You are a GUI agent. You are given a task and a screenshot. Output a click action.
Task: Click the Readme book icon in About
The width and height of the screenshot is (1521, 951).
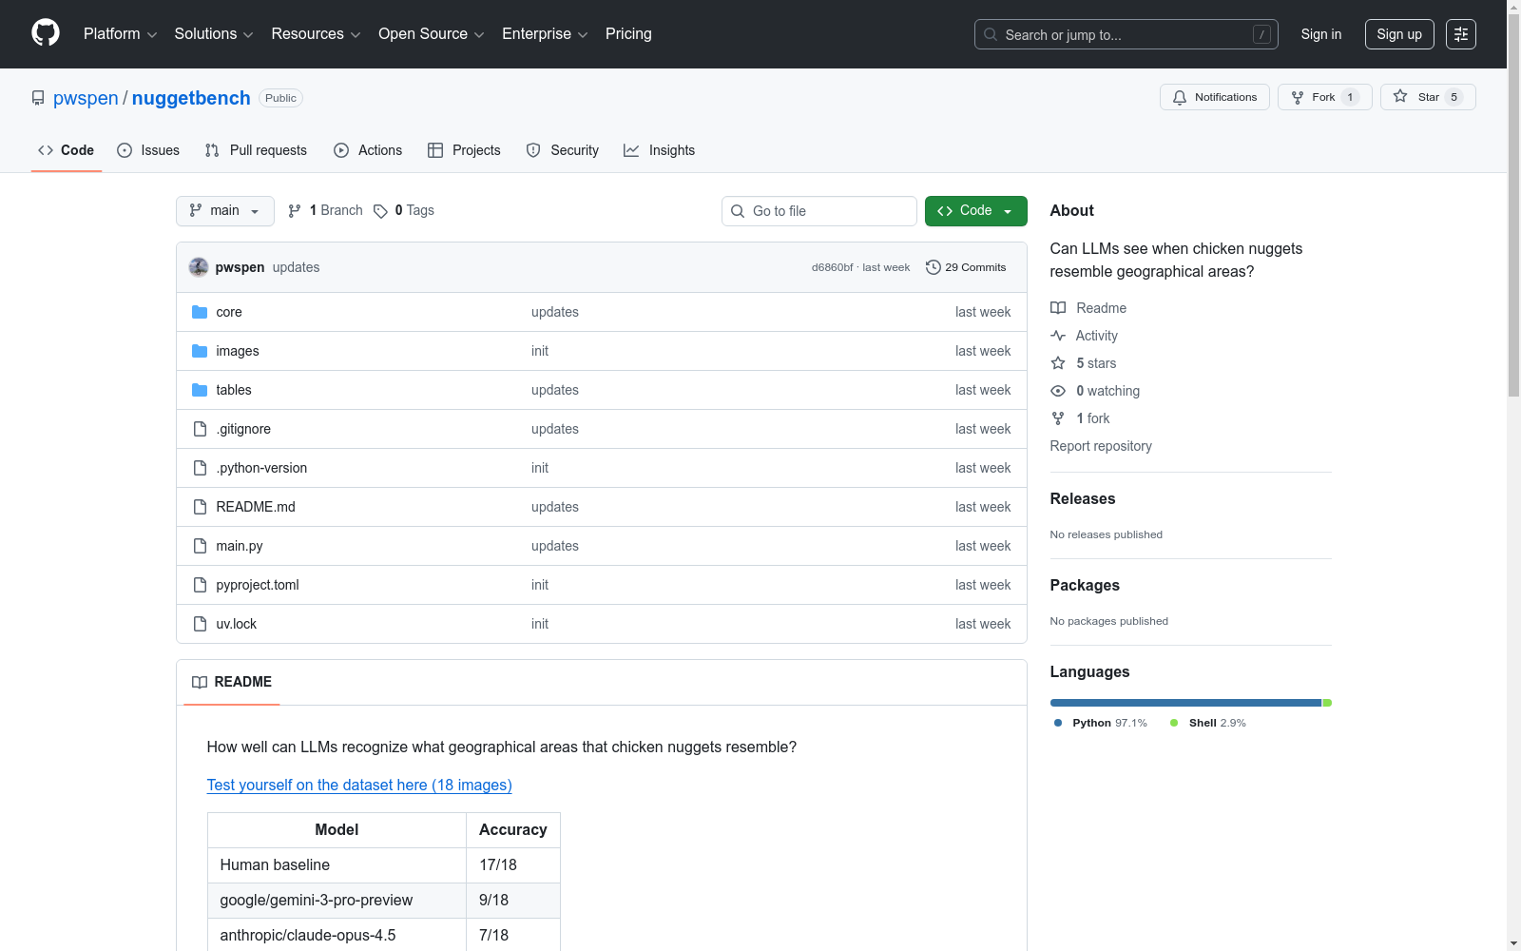(1058, 308)
